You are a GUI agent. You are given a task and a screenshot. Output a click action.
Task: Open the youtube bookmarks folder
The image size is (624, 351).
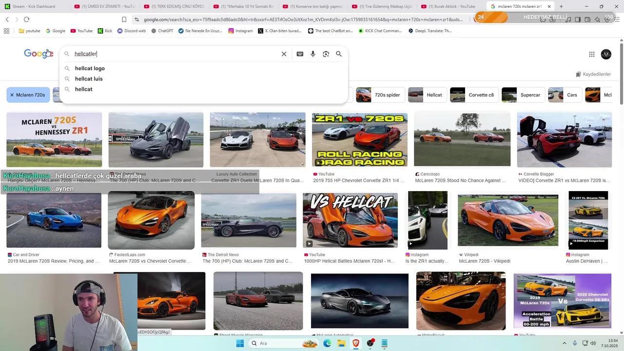[x=29, y=31]
